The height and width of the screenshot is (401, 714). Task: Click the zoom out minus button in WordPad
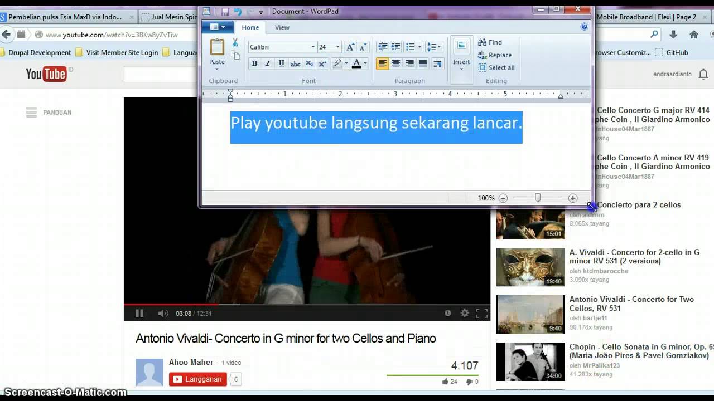pyautogui.click(x=503, y=198)
